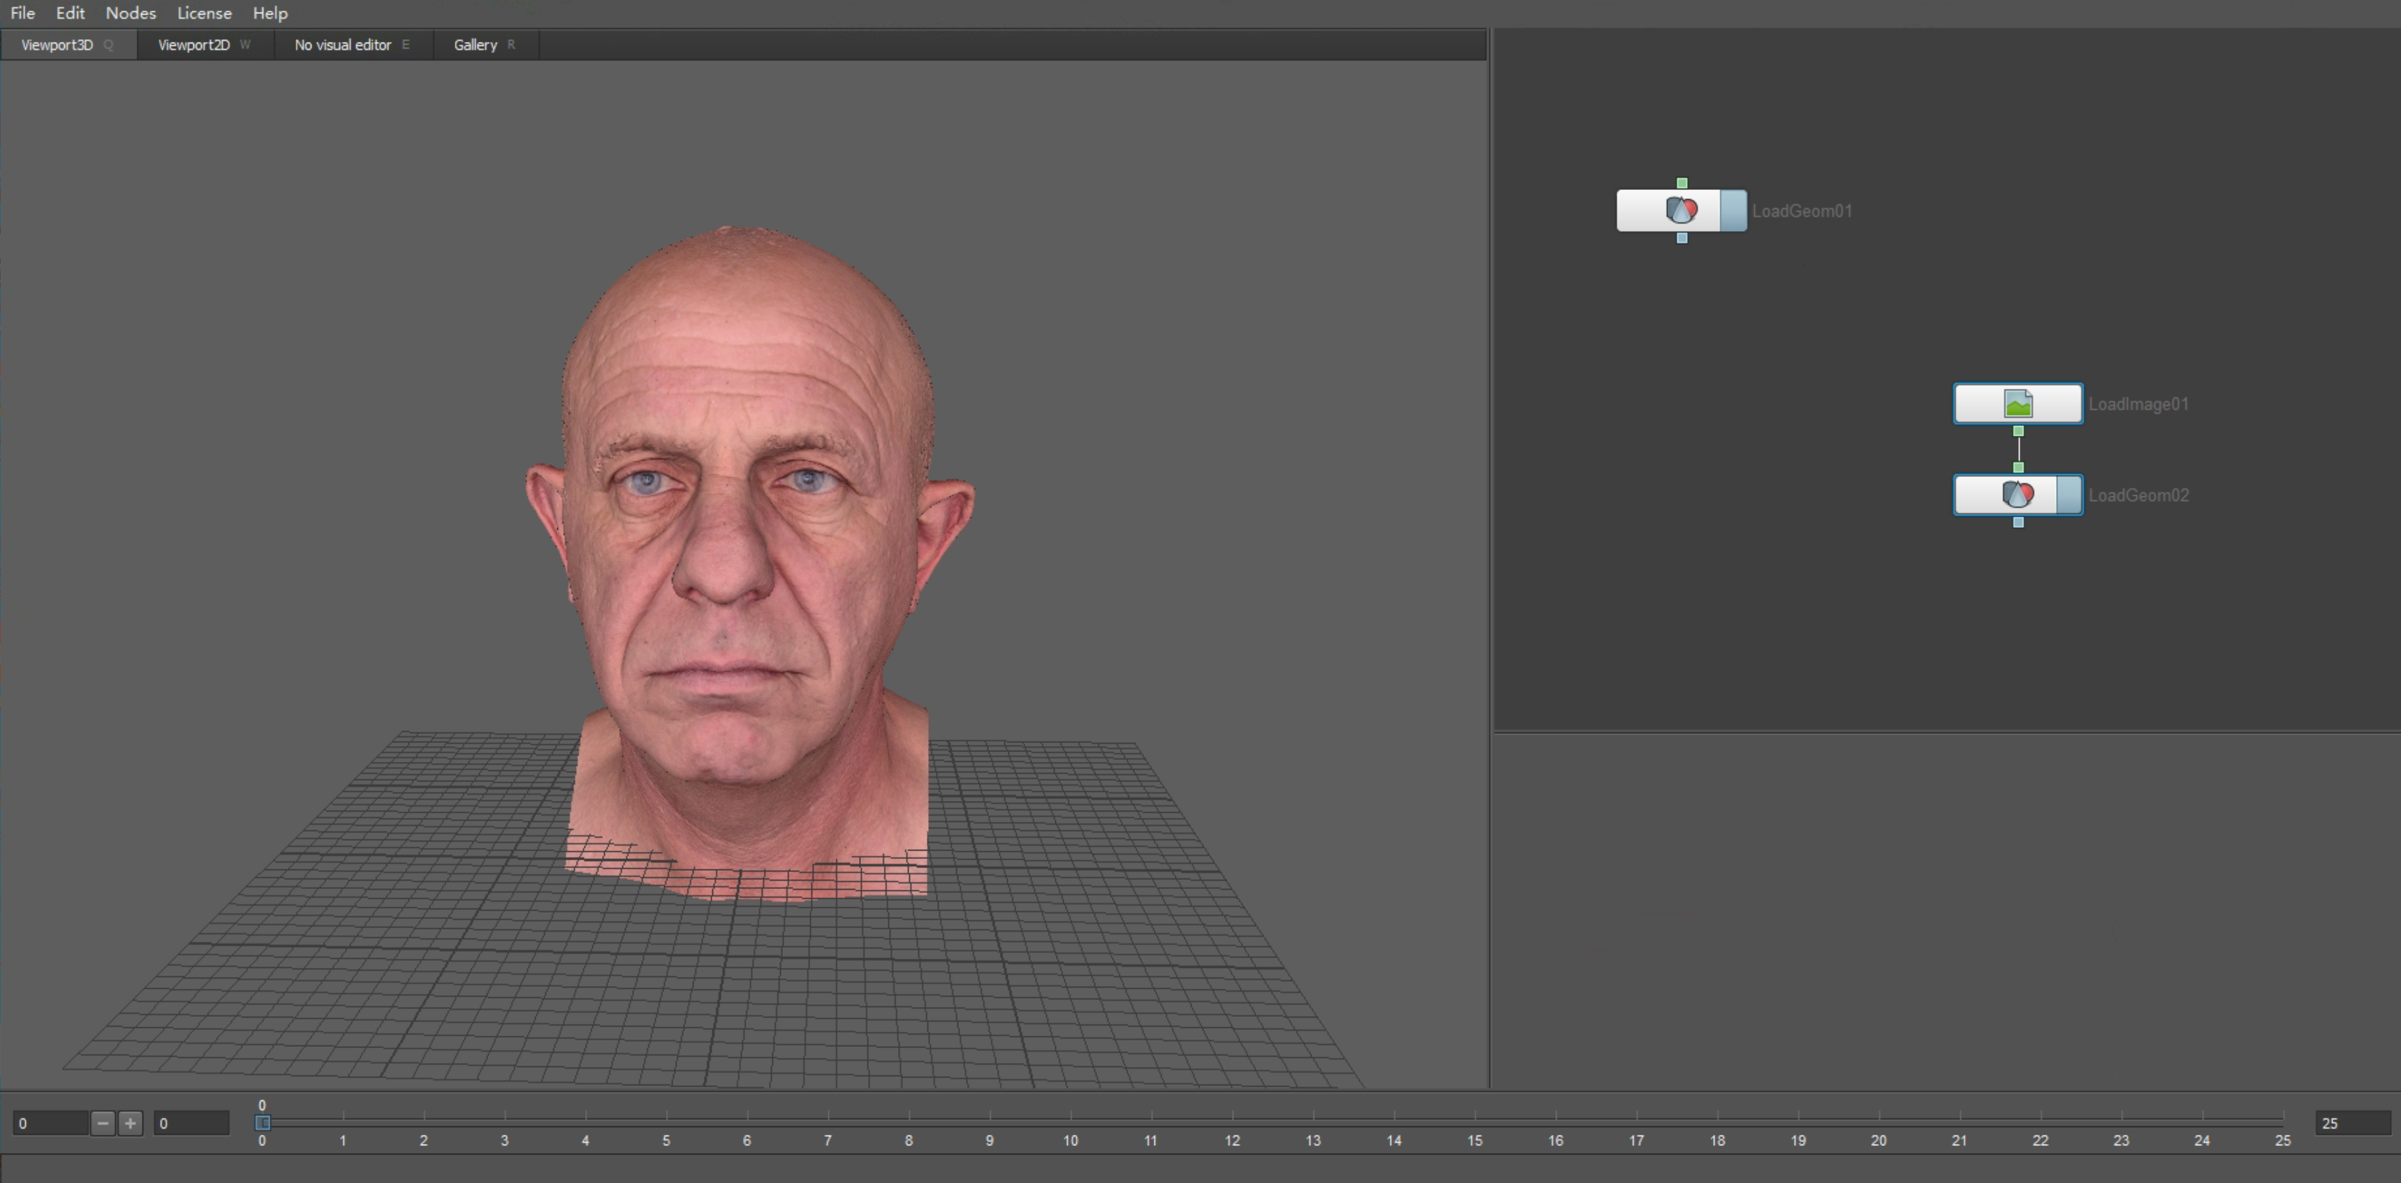The height and width of the screenshot is (1183, 2401).
Task: Select the LoadGeom01 node icon
Action: pos(1680,211)
